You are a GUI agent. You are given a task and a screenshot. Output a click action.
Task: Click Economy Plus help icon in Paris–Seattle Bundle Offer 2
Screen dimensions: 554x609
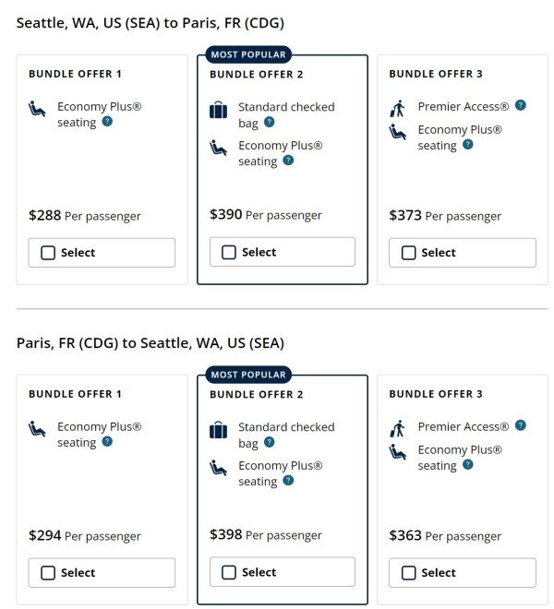[x=289, y=481]
